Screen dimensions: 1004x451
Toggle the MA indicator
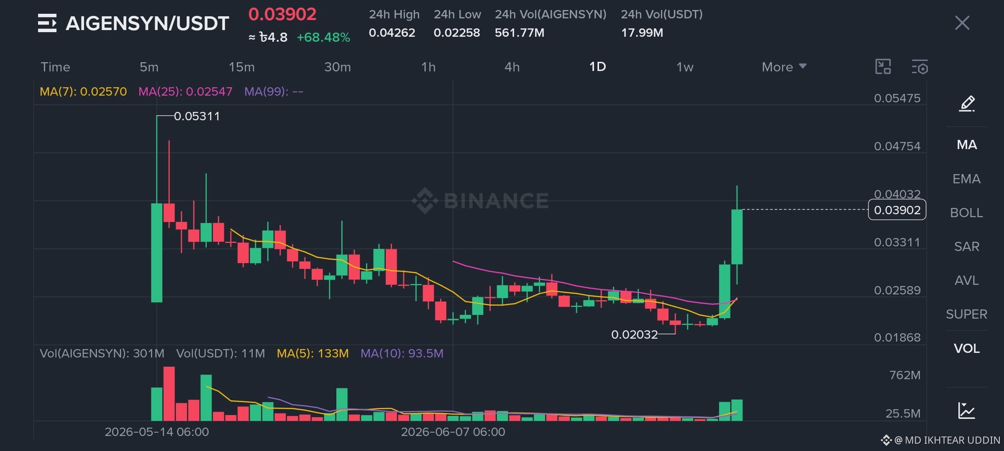pyautogui.click(x=967, y=145)
